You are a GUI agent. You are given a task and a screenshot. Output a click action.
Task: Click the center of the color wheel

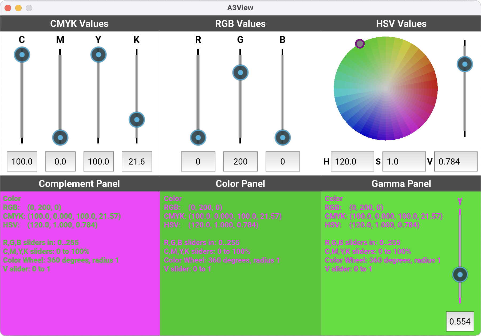(x=385, y=88)
